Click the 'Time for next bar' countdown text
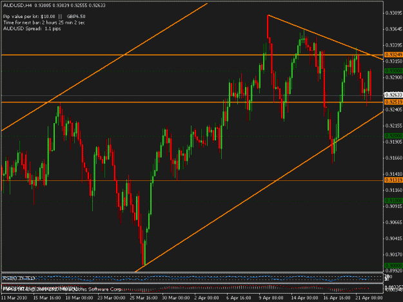The image size is (403, 302). coord(44,23)
